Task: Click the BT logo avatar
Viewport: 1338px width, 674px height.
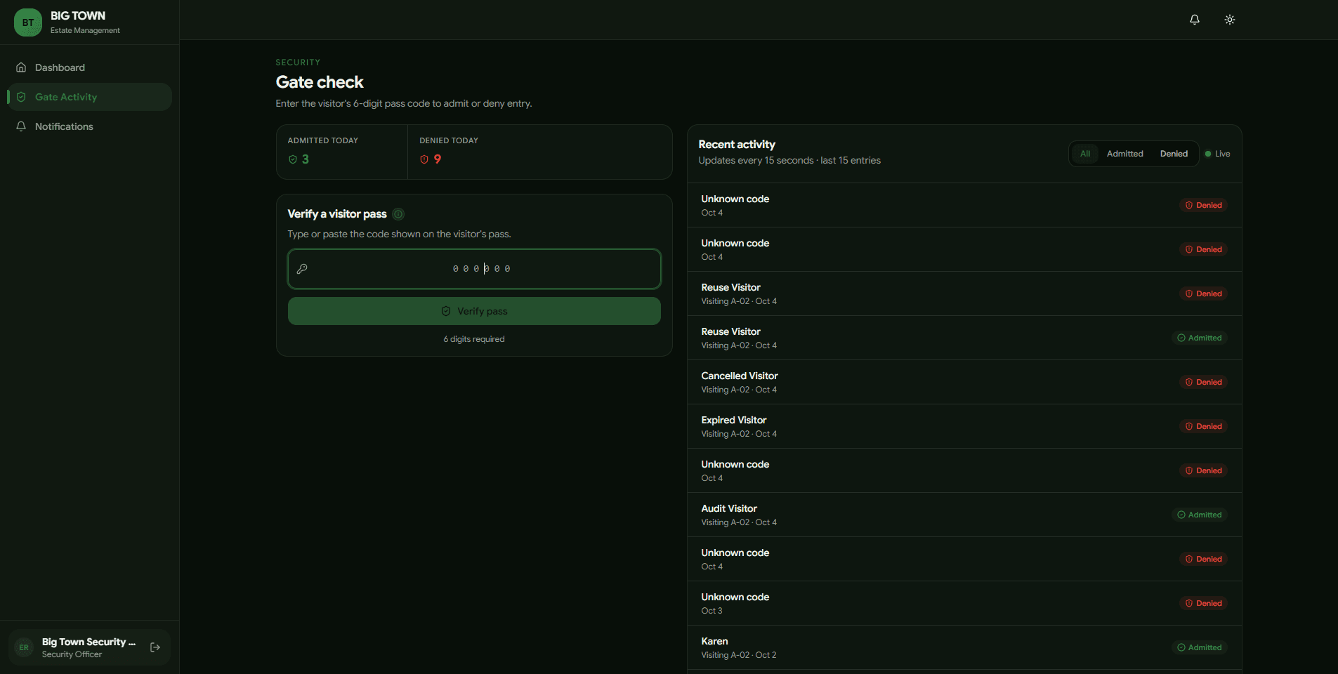Action: point(27,22)
